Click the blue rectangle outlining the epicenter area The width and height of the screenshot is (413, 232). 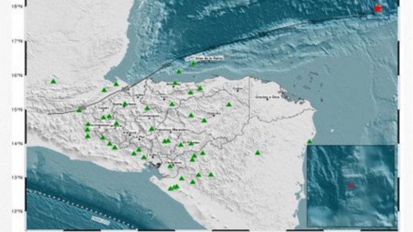378,9
